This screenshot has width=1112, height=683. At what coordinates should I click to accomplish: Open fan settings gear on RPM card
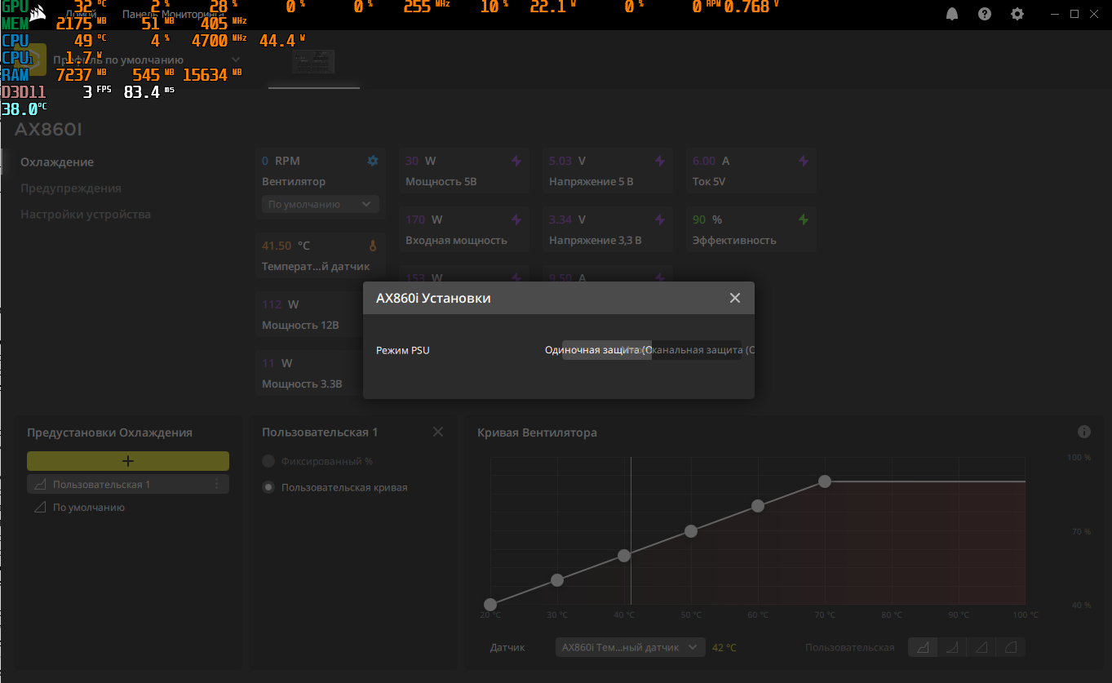pos(373,161)
